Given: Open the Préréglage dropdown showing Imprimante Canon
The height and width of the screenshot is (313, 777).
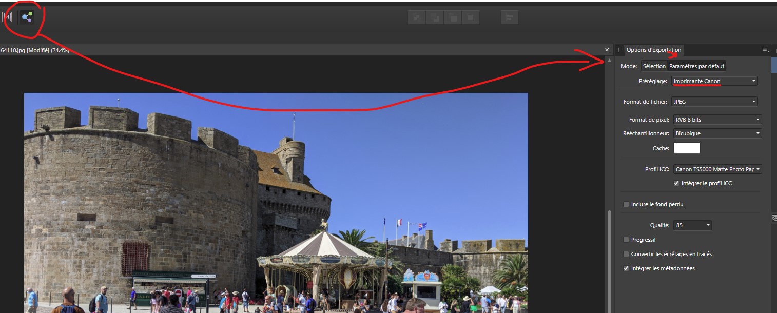Looking at the screenshot, I should [x=714, y=81].
